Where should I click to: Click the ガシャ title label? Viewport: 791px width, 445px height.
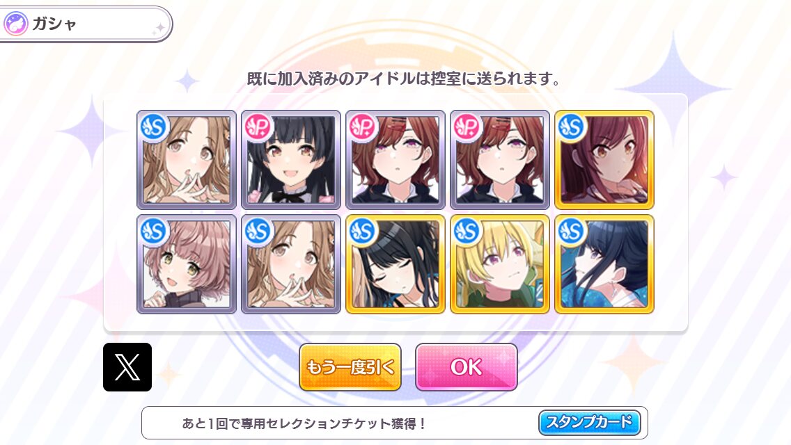point(54,24)
